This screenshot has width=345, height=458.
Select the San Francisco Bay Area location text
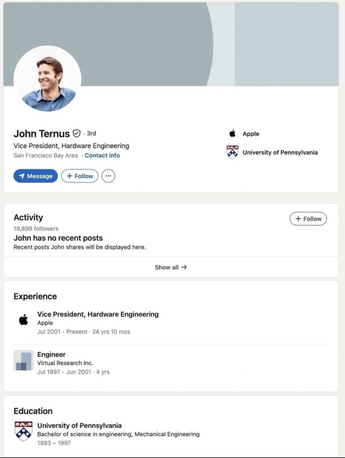point(45,155)
